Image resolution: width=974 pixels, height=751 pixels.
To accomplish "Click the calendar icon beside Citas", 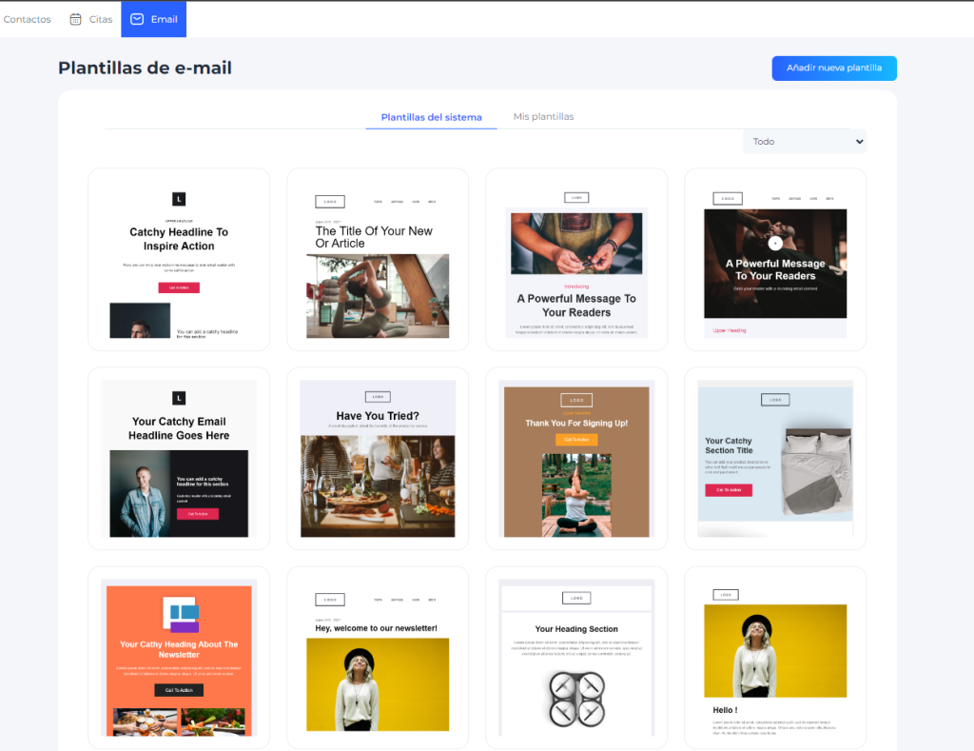I will (75, 19).
